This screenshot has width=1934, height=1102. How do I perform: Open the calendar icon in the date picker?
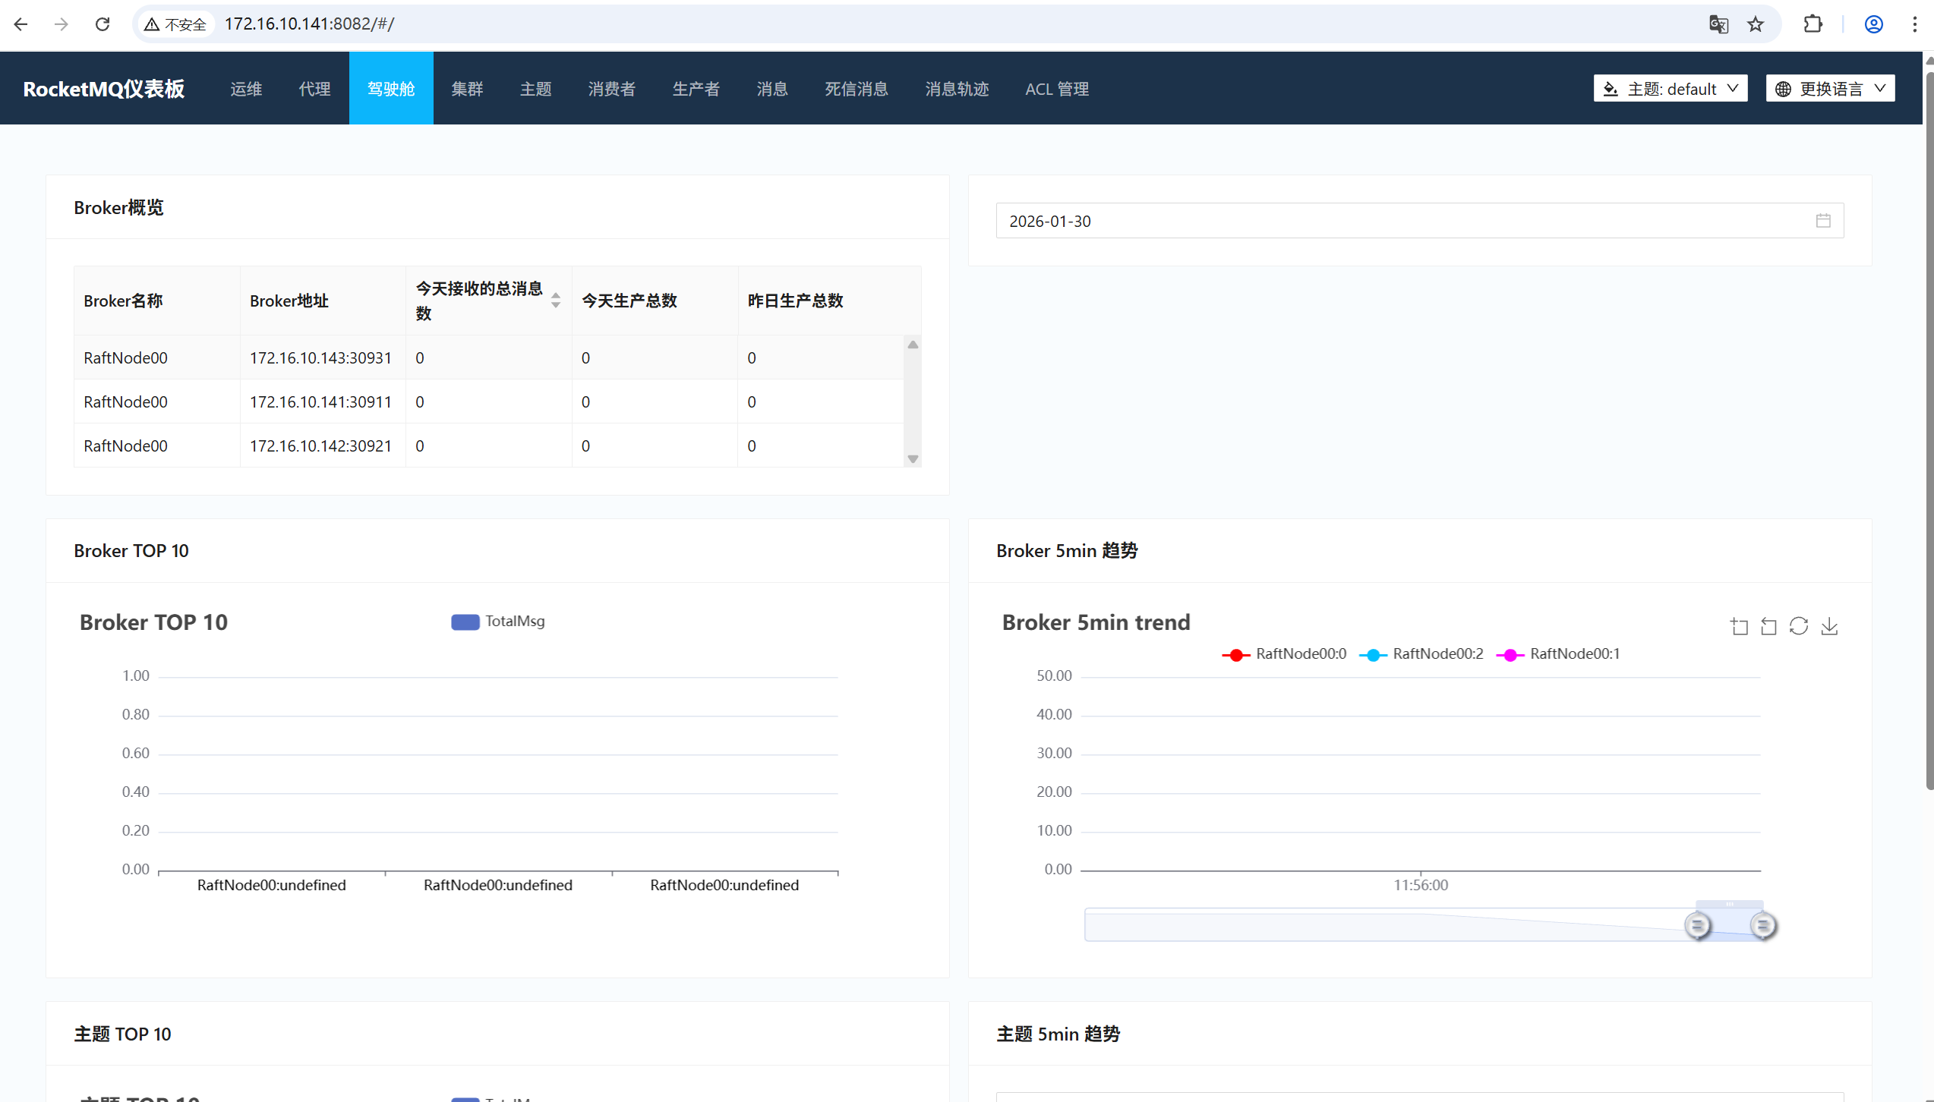pos(1822,221)
